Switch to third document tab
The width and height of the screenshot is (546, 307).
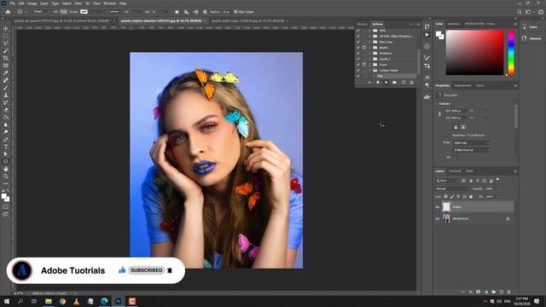pos(247,20)
